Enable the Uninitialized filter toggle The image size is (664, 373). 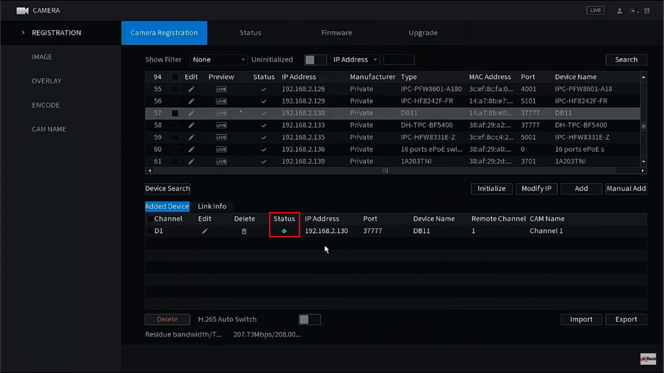tap(315, 59)
